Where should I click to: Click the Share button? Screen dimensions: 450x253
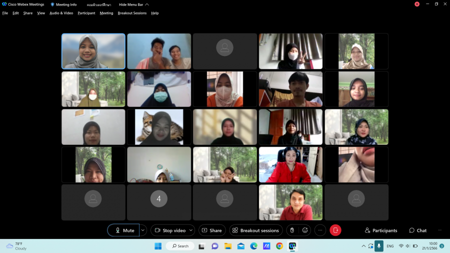(x=212, y=230)
